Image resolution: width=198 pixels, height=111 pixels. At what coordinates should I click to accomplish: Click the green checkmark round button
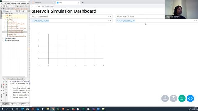[x=182, y=98]
